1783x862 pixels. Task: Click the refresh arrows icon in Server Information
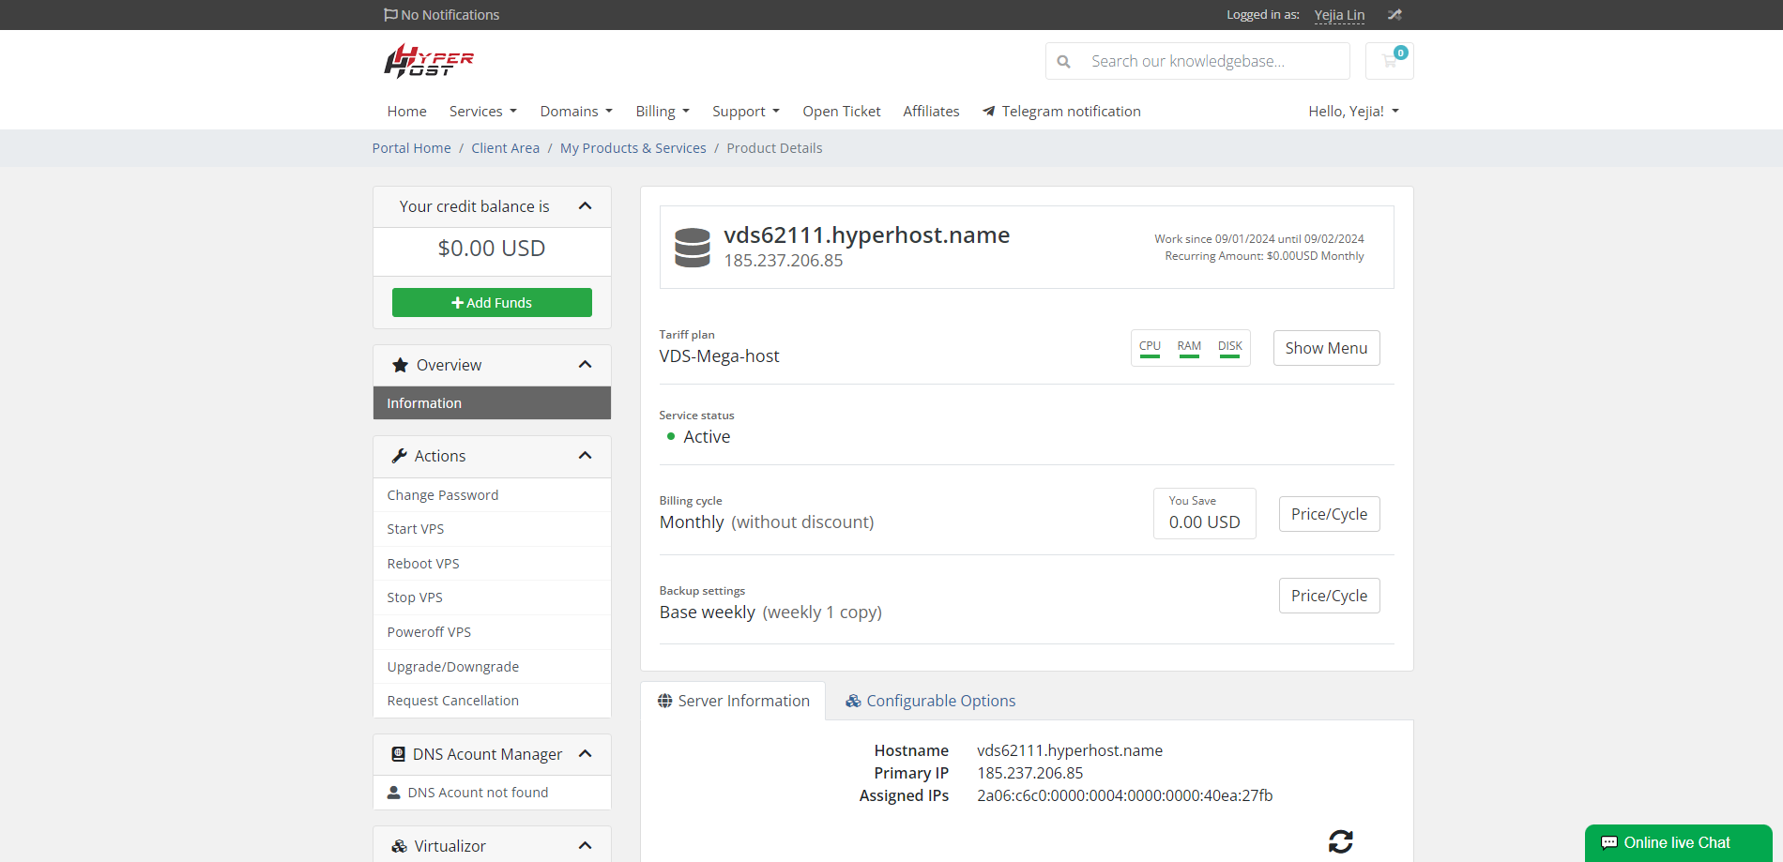click(1340, 841)
